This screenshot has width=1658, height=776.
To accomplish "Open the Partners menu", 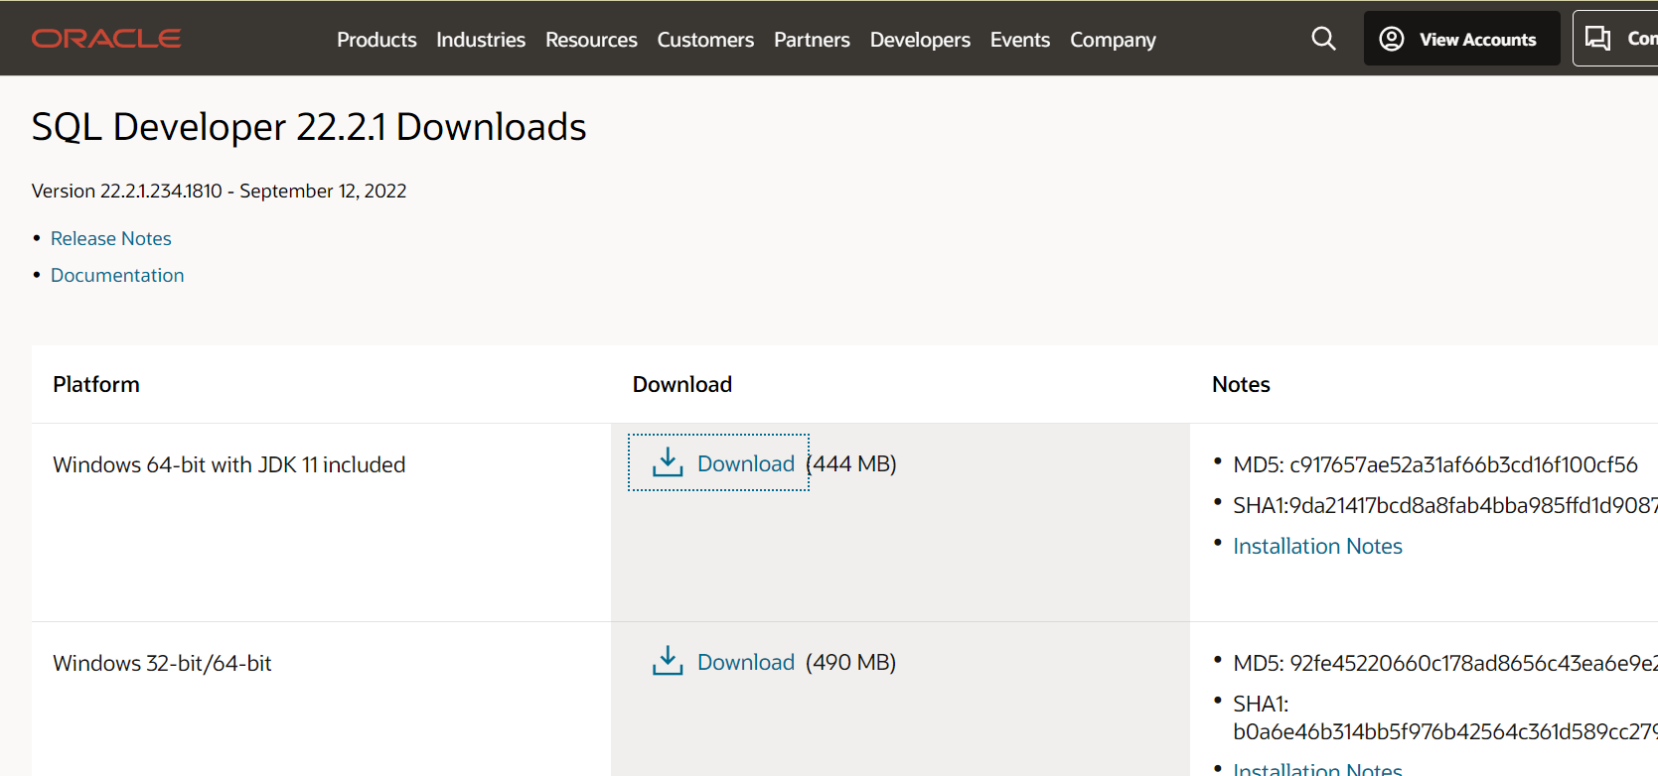I will pos(812,40).
